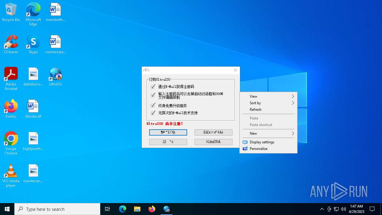Choose Refresh in the context menu
Screen dimensions: 382x215
tap(268, 110)
